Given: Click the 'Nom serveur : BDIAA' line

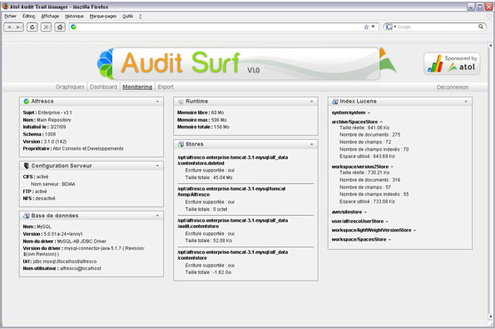Looking at the screenshot, I should coord(53,184).
